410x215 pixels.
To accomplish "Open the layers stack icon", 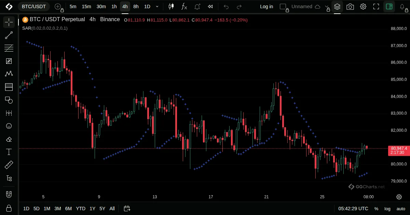I will [337, 6].
